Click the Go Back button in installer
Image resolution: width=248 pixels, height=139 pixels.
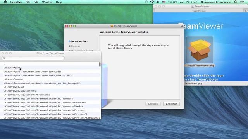[153, 104]
